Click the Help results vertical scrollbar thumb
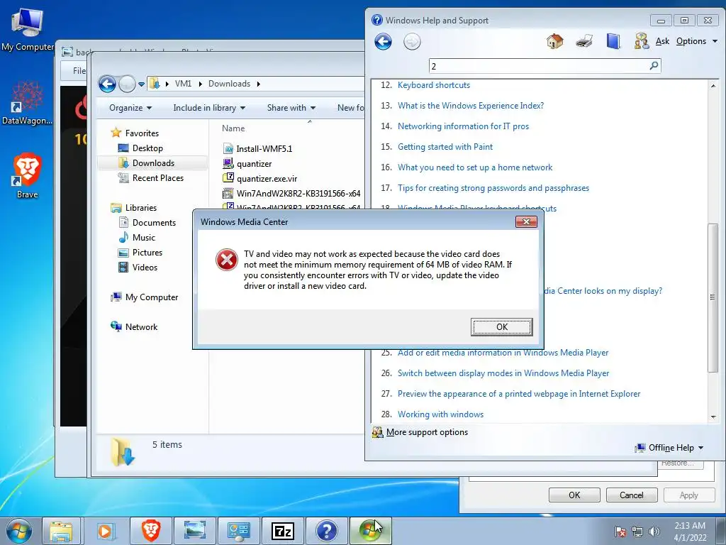The width and height of the screenshot is (726, 545). coord(713,297)
